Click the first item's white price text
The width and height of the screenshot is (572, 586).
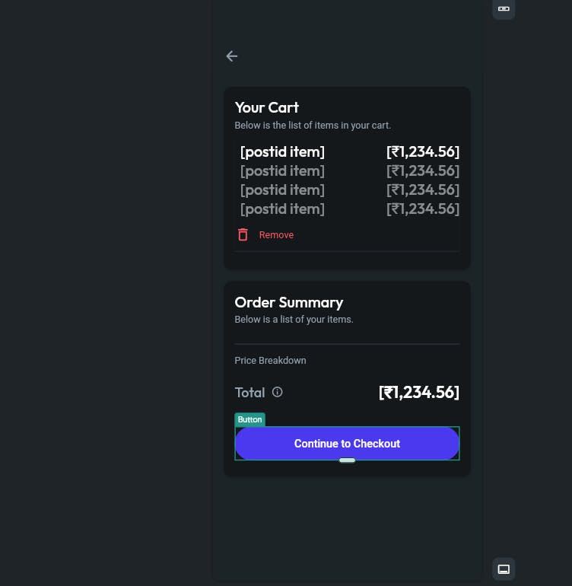pos(423,152)
